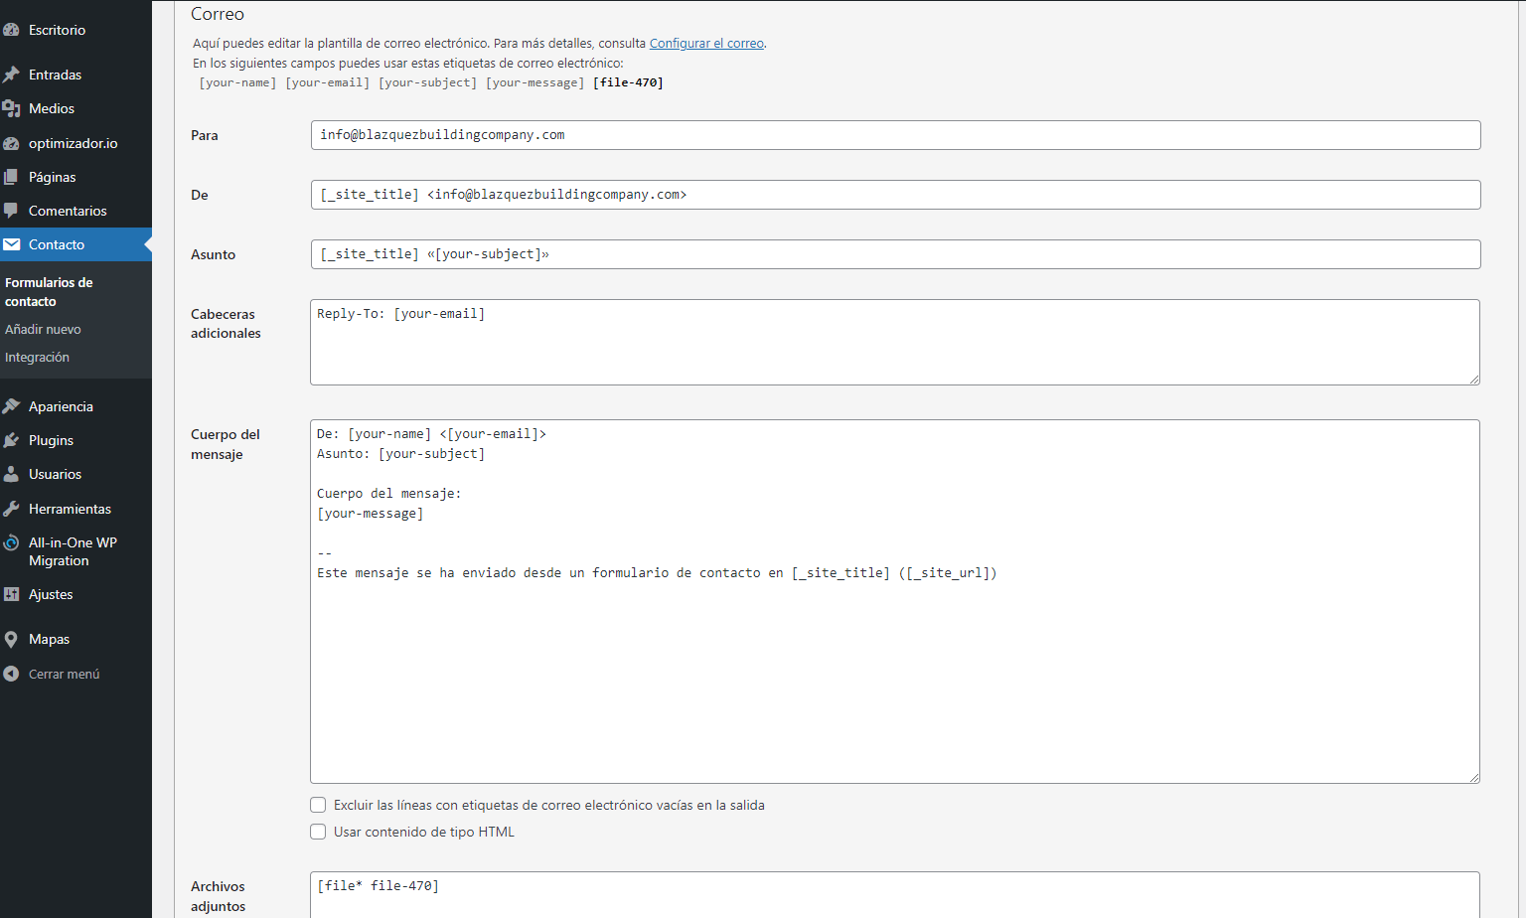Grab the Cabeceras adicionales resize handle
This screenshot has width=1526, height=918.
pyautogui.click(x=1474, y=380)
